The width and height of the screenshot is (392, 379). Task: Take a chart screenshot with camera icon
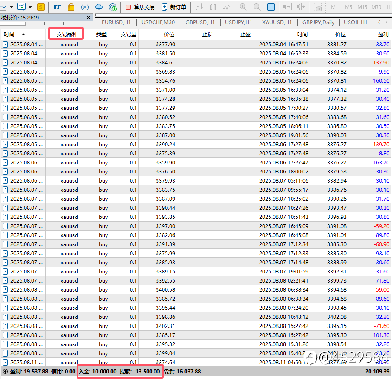coord(318,7)
